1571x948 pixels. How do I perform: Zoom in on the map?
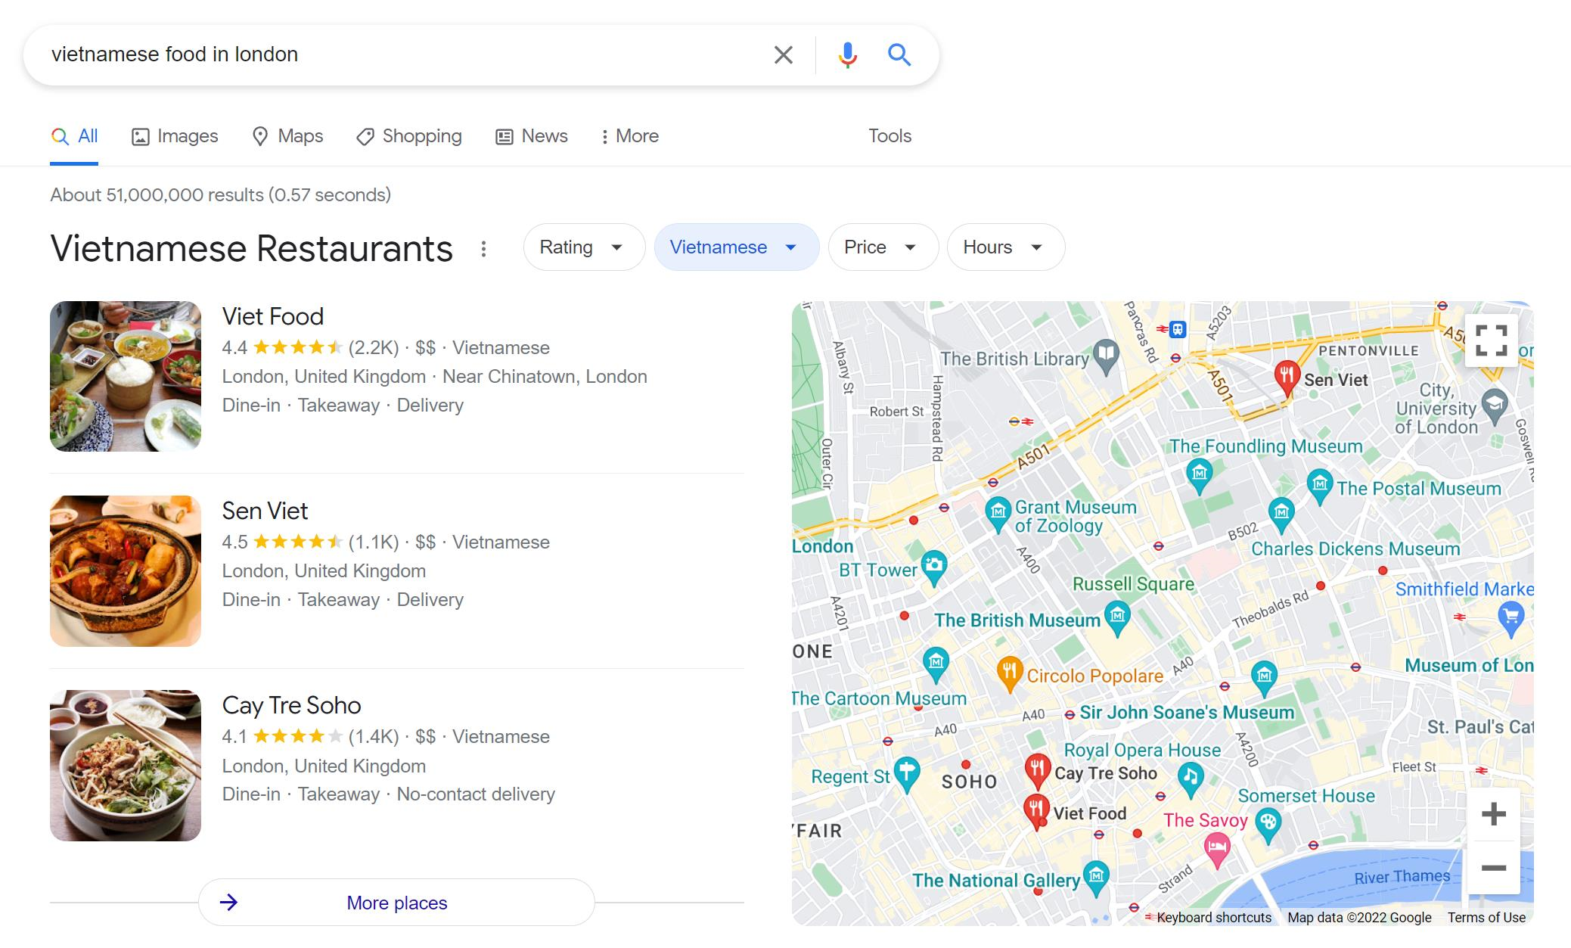1494,814
